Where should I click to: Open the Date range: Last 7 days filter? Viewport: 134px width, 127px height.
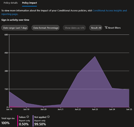tap(15, 28)
